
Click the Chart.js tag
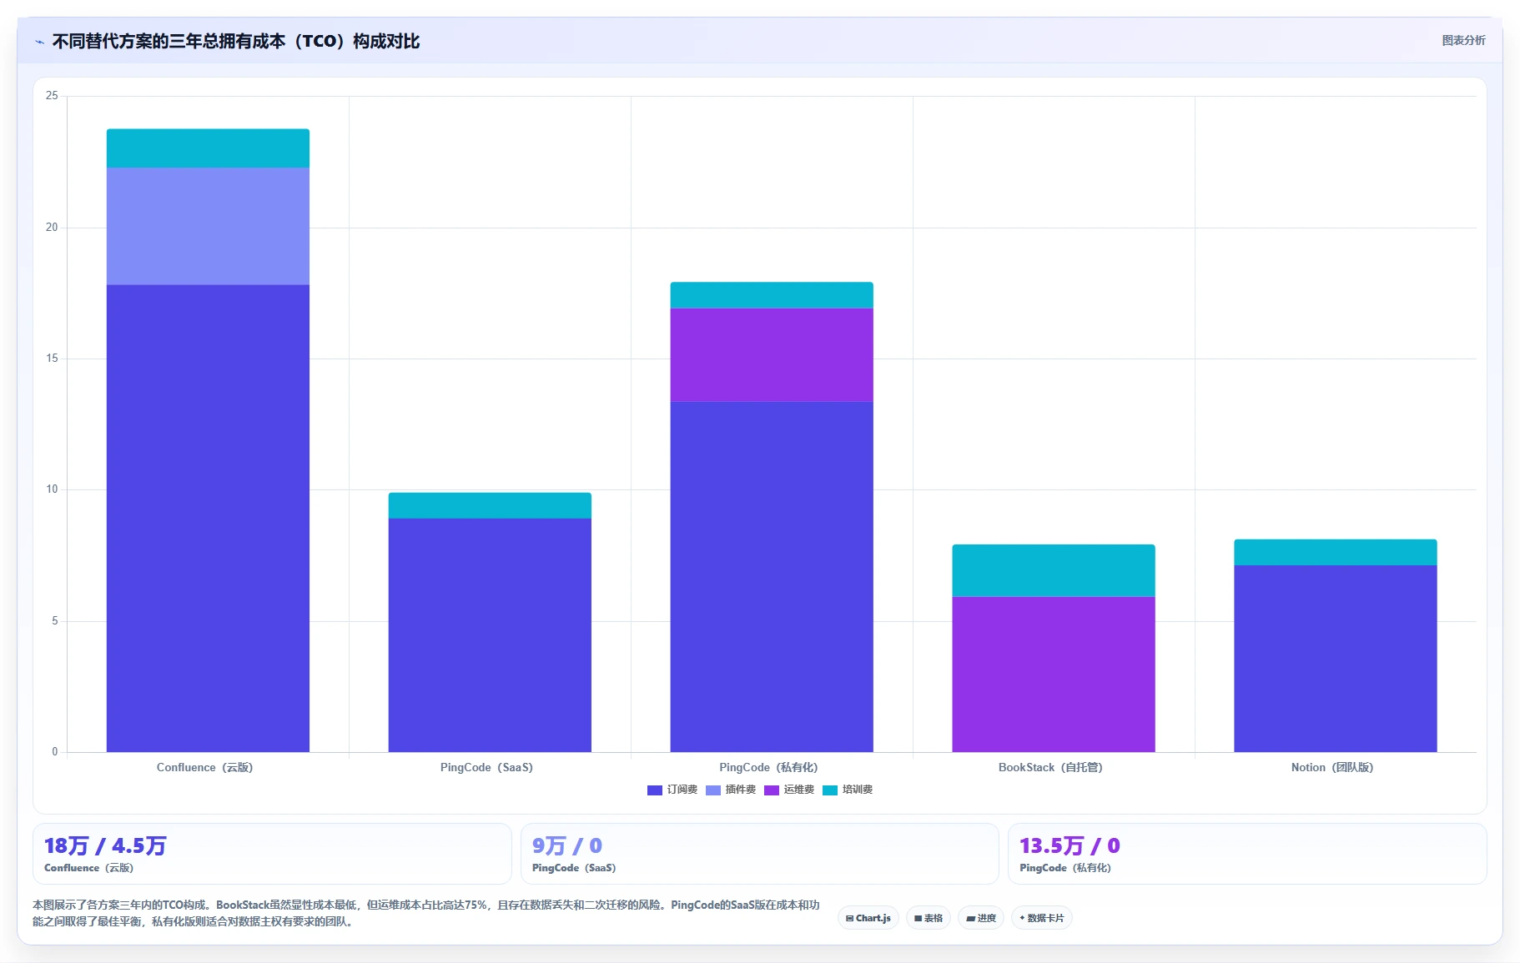[x=868, y=918]
